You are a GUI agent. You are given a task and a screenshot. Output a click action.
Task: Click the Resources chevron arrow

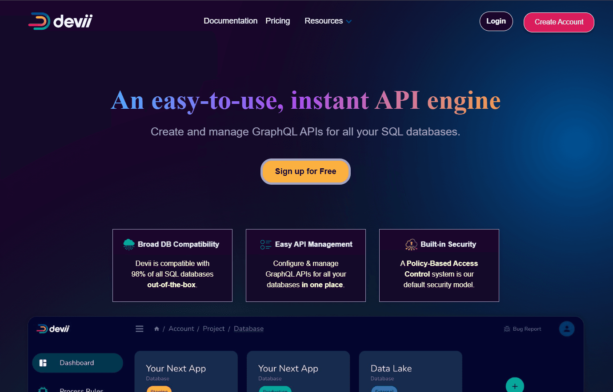tap(349, 21)
